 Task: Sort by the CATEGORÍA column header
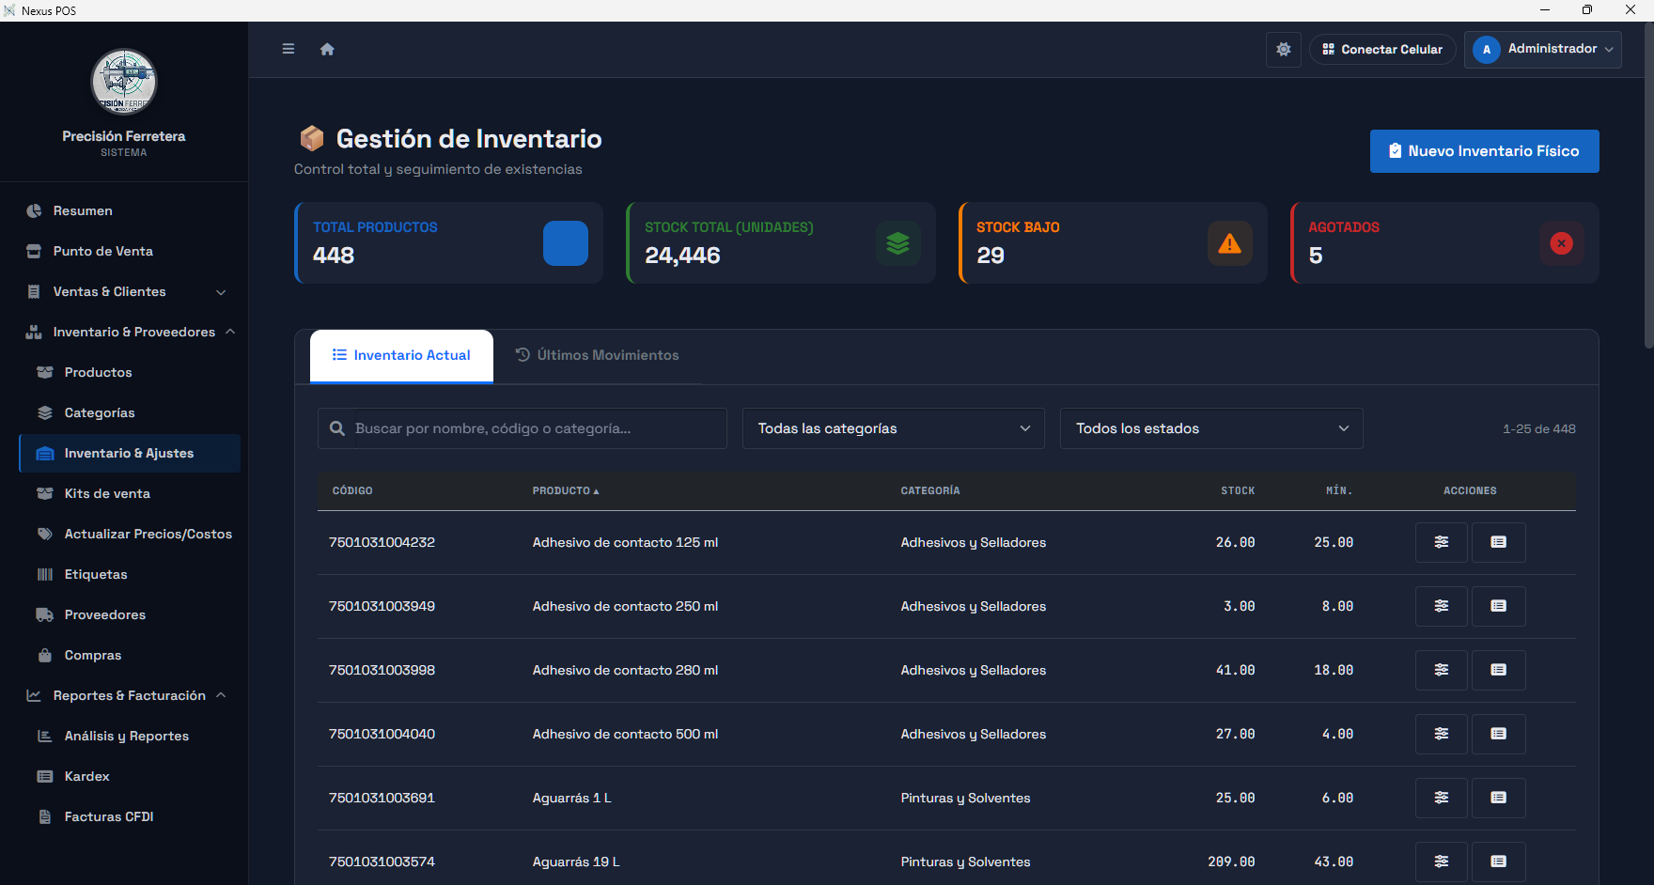(930, 490)
